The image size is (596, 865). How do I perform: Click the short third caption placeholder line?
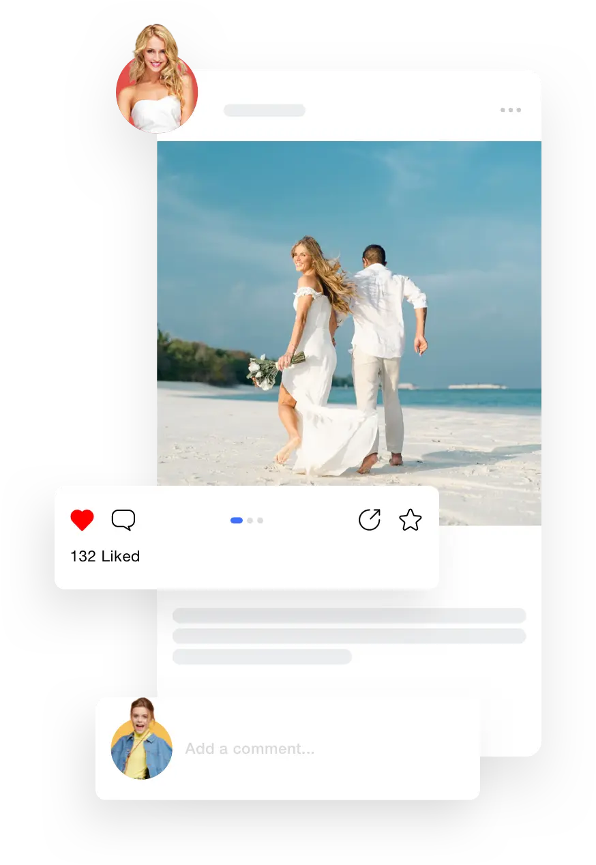263,657
